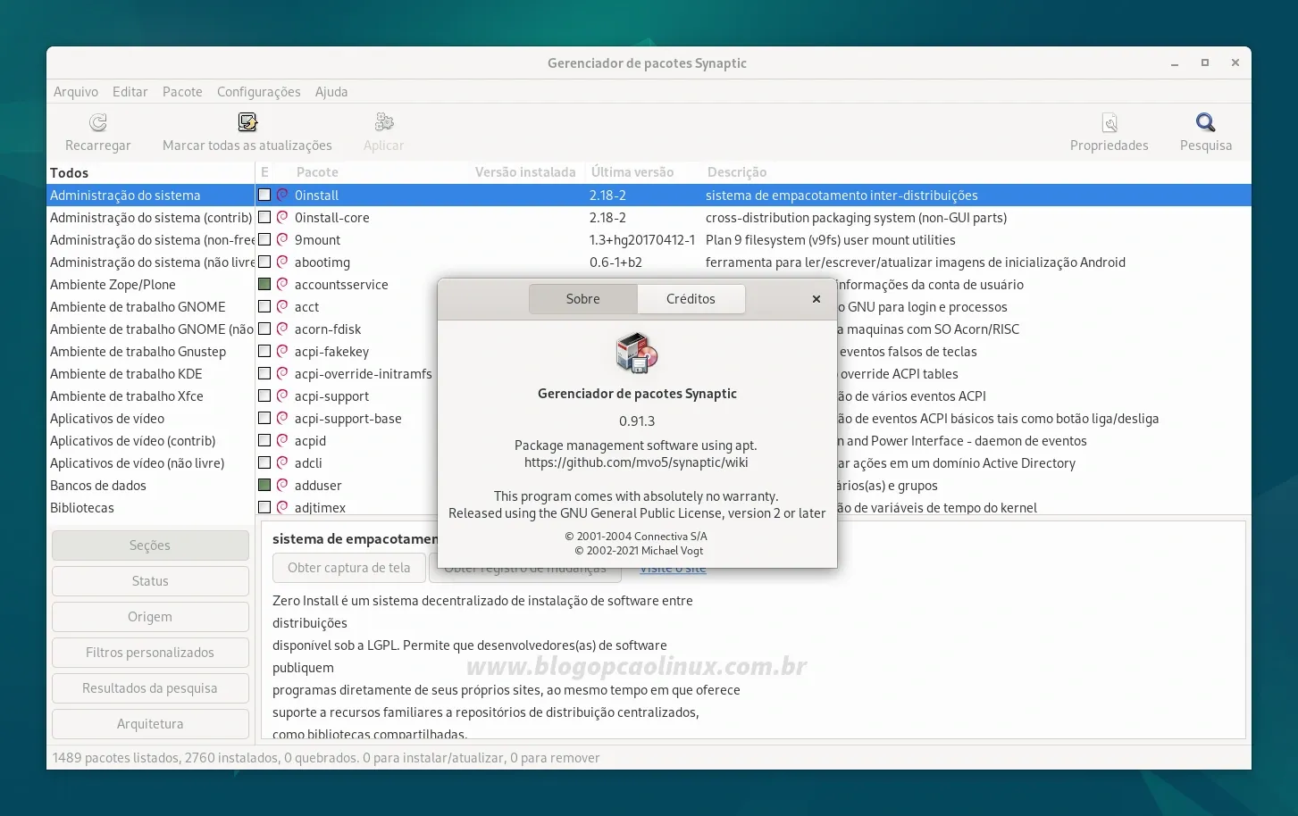
Task: Click version 1.3+hg20170412-1 of 9mount
Action: tap(641, 239)
